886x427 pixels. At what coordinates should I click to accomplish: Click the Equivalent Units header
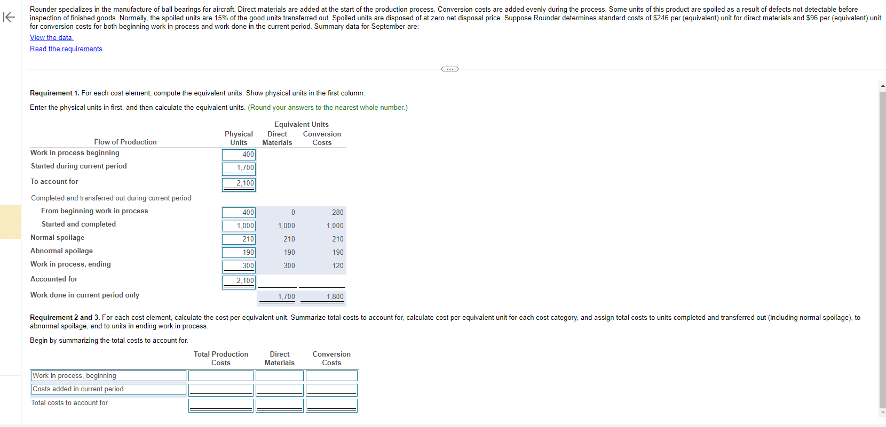(302, 124)
